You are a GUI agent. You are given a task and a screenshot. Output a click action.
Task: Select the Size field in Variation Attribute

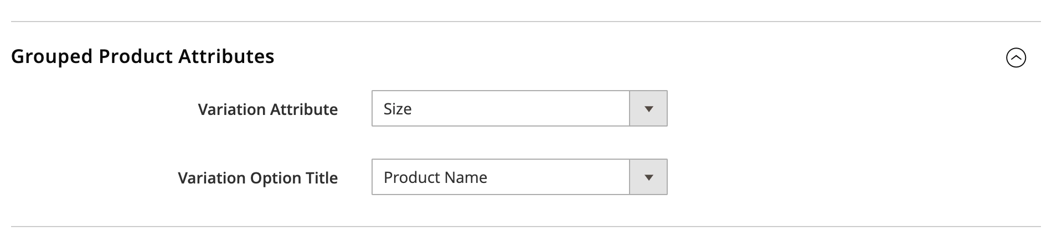tap(501, 109)
